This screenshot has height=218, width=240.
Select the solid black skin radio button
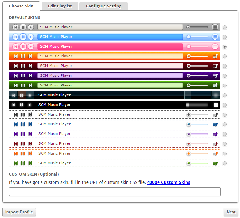[x=225, y=105]
